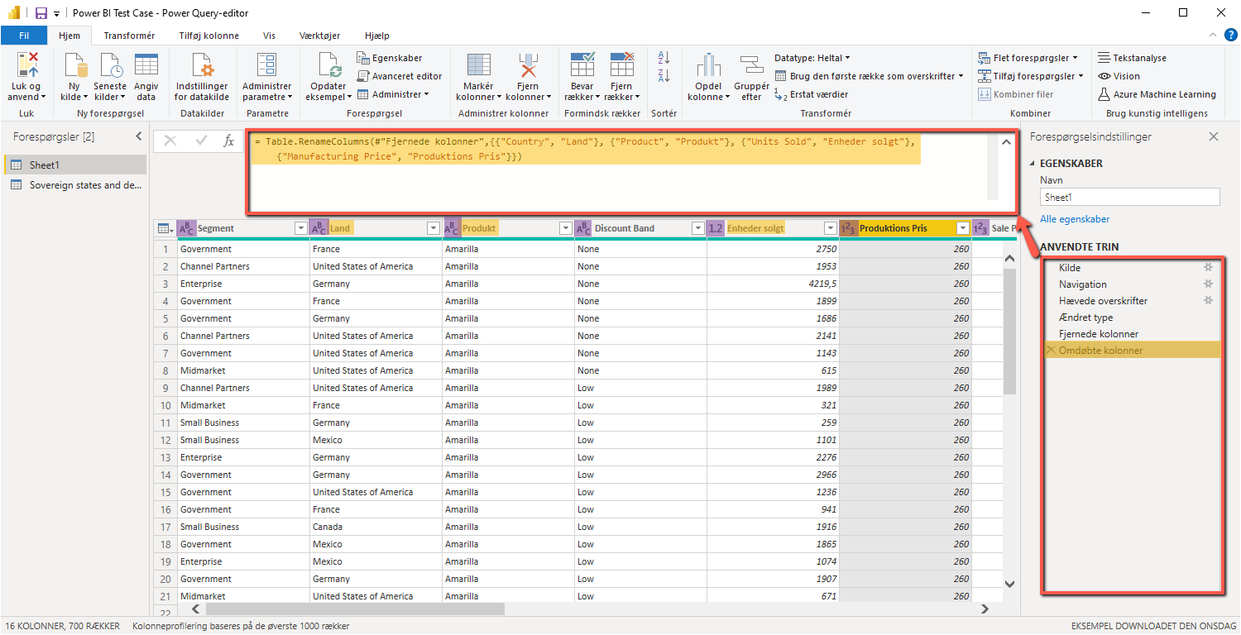Image resolution: width=1241 pixels, height=635 pixels.
Task: Open the Avanceret editor
Action: pyautogui.click(x=400, y=76)
